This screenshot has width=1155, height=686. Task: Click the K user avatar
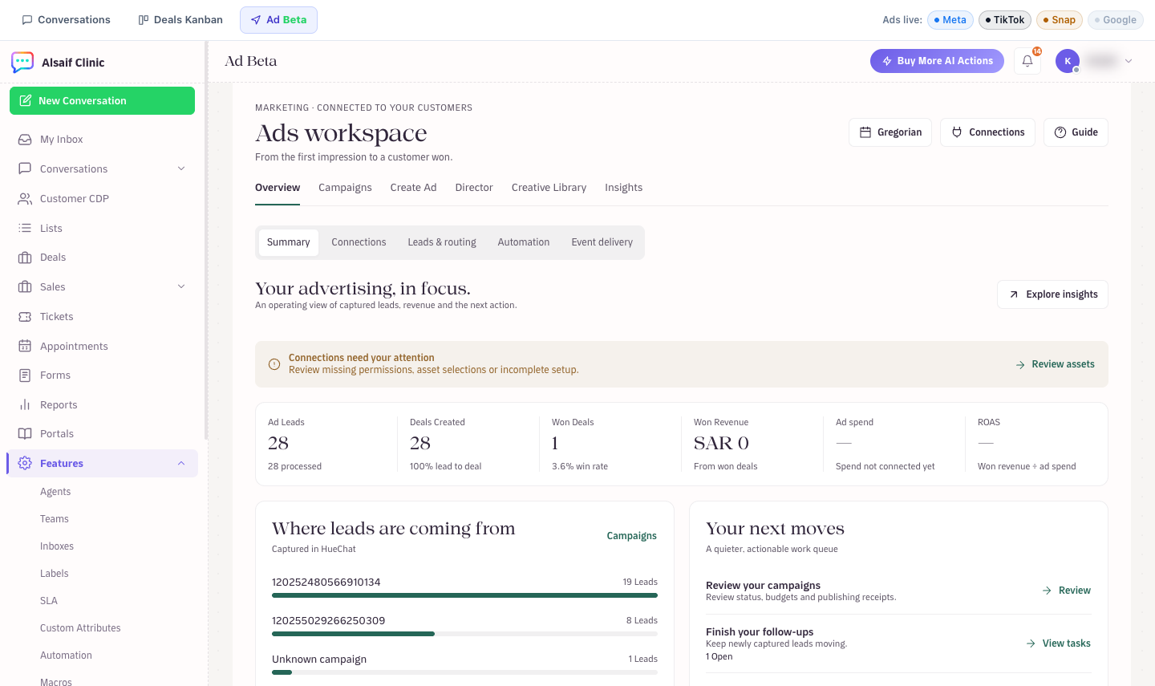[x=1068, y=61]
